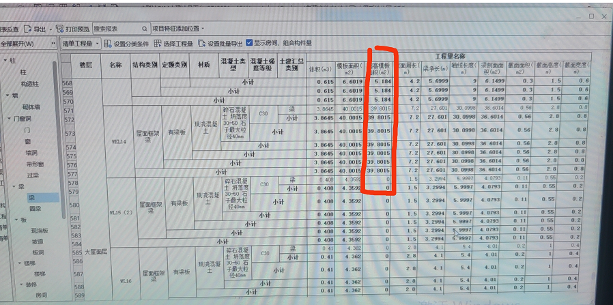Select the WKL14 name cell
Image resolution: width=613 pixels, height=305 pixels.
tap(119, 141)
